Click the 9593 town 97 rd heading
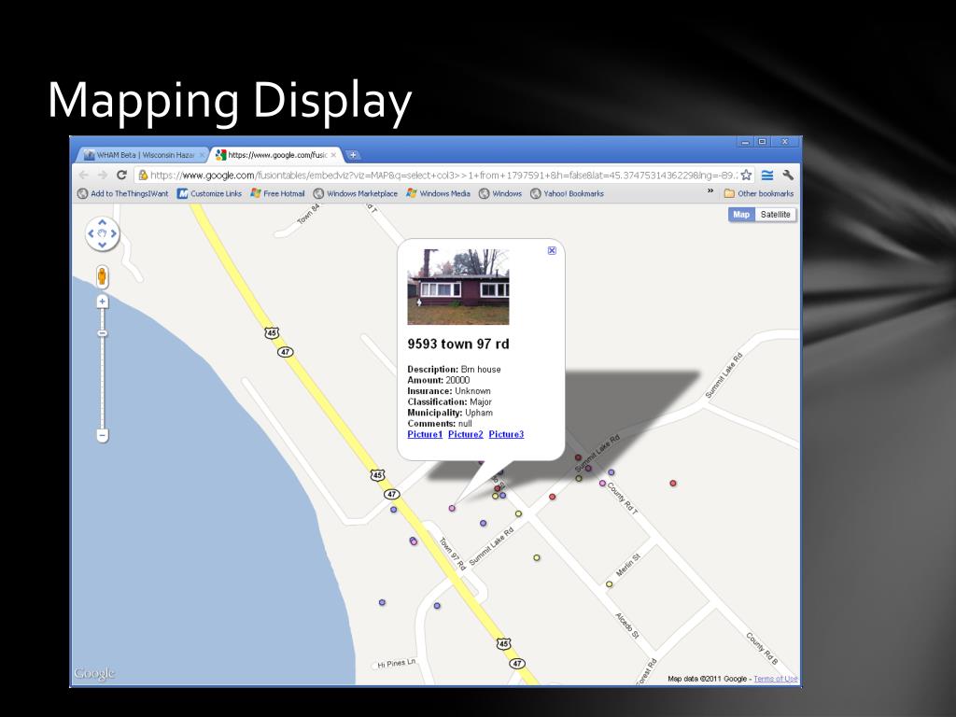This screenshot has width=956, height=717. coord(457,344)
